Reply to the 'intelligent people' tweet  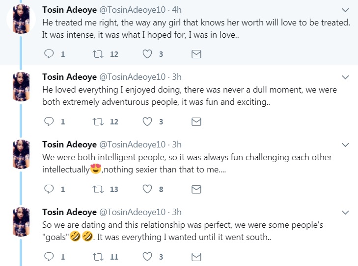(49, 189)
